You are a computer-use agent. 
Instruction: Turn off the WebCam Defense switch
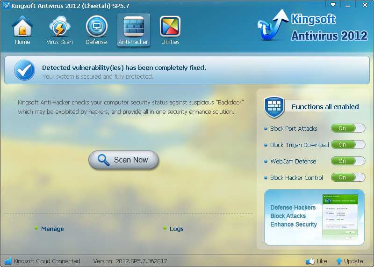coord(348,161)
